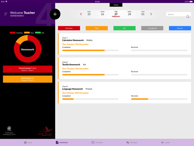Click Language Homework Received progress bar
This screenshot has width=194, height=146.
click(159, 99)
